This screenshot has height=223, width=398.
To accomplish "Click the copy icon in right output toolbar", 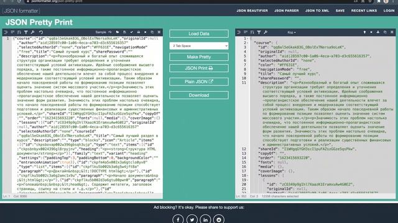I will click(x=385, y=32).
